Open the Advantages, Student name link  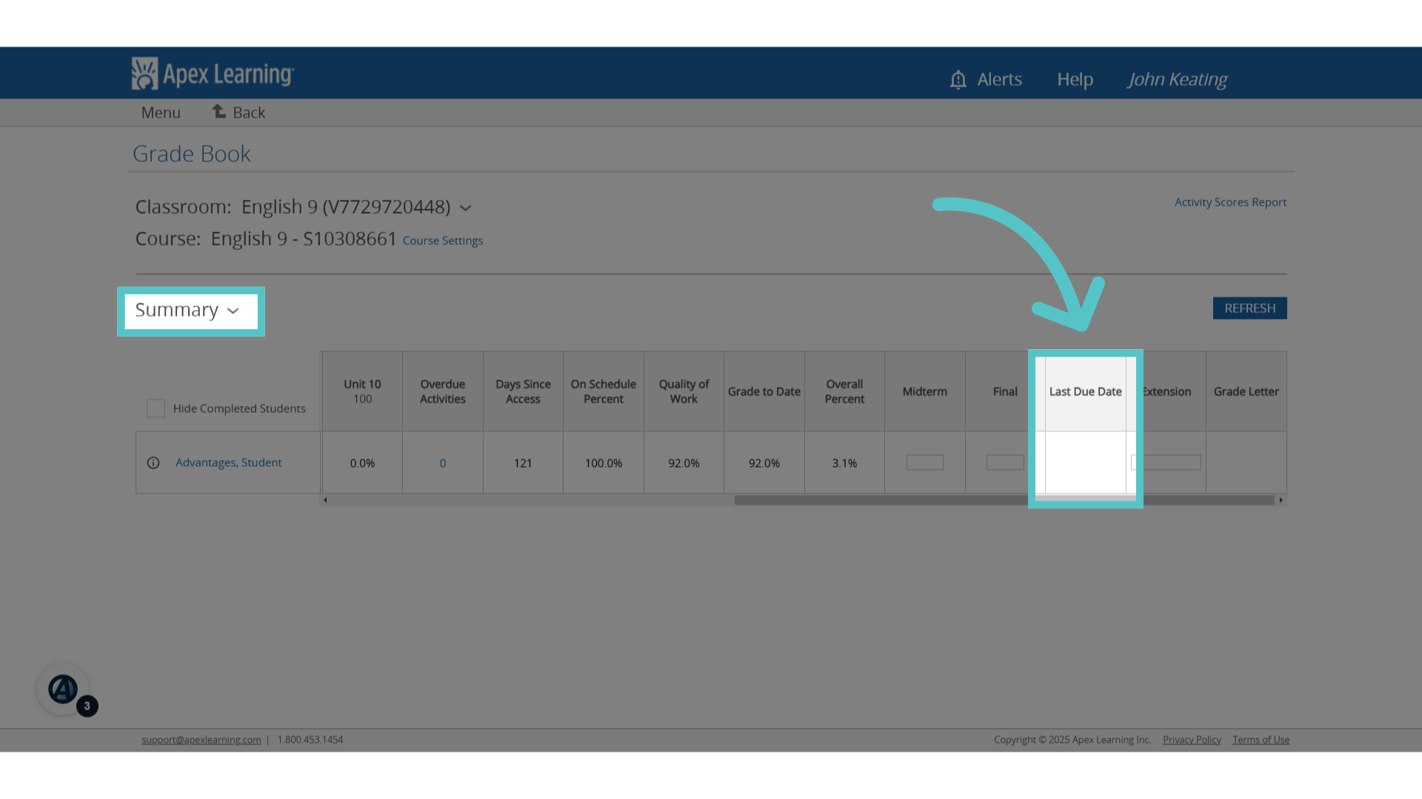click(229, 462)
